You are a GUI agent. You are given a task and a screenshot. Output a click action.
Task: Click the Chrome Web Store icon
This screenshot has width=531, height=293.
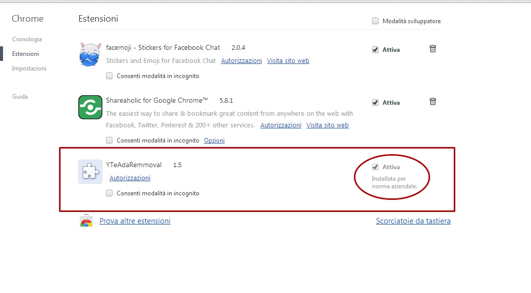86,221
